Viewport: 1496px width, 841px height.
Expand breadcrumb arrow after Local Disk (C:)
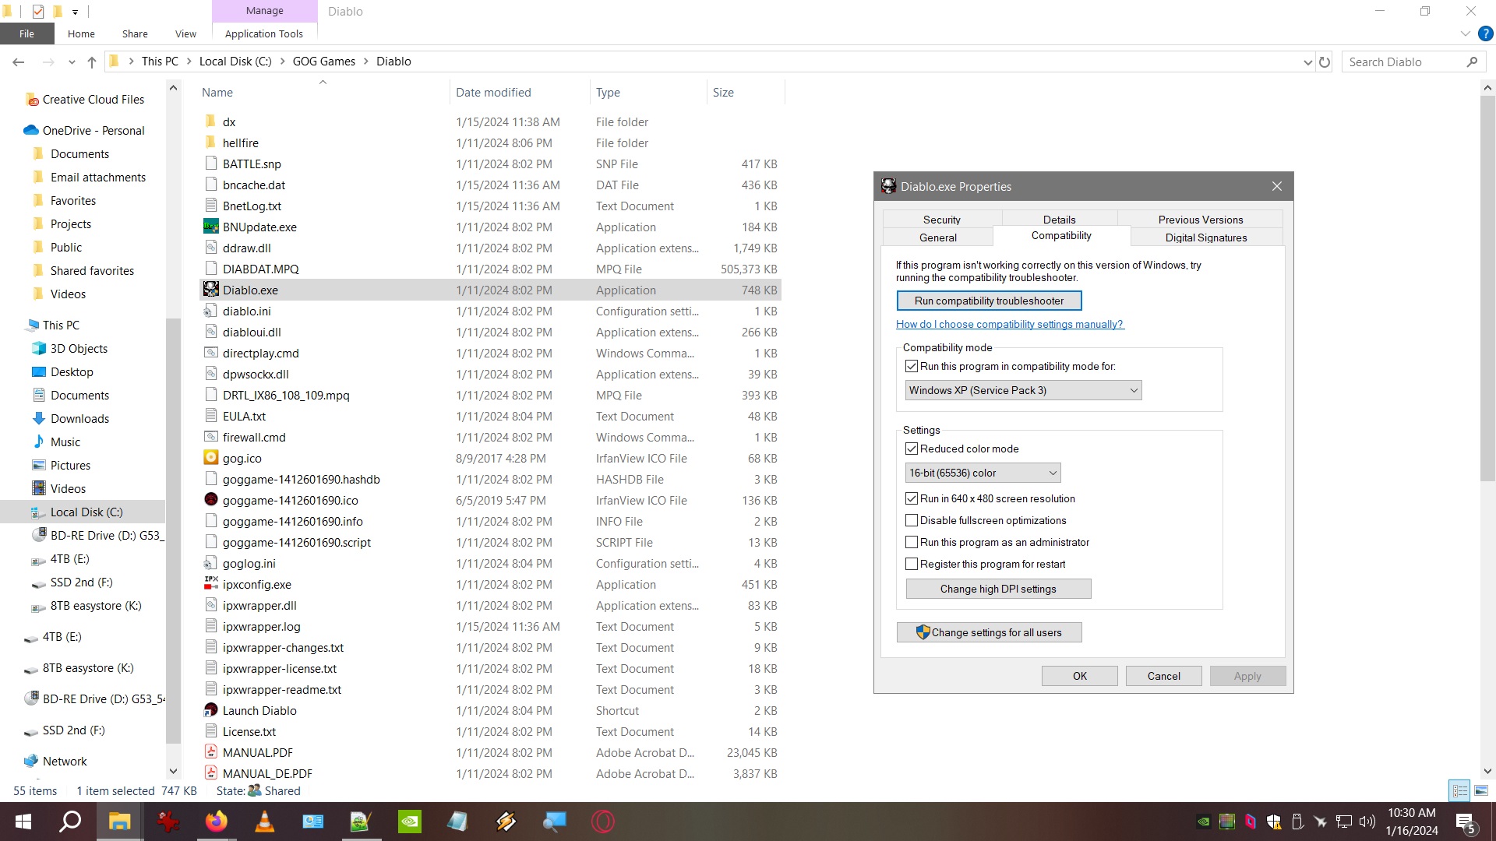tap(282, 62)
